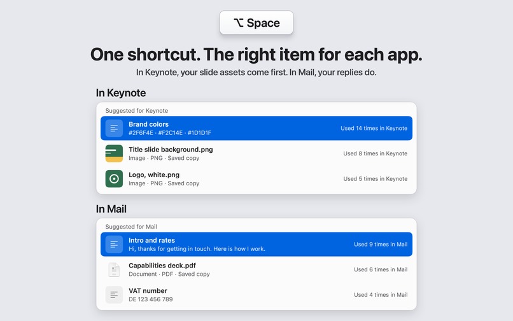Click "Used 9 times in Mail" label
The width and height of the screenshot is (513, 321).
coord(381,244)
